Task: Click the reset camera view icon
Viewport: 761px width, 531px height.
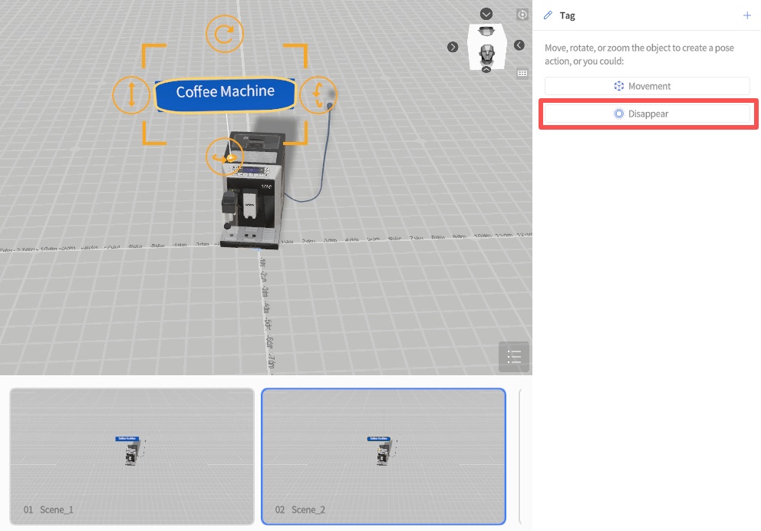Action: click(522, 15)
